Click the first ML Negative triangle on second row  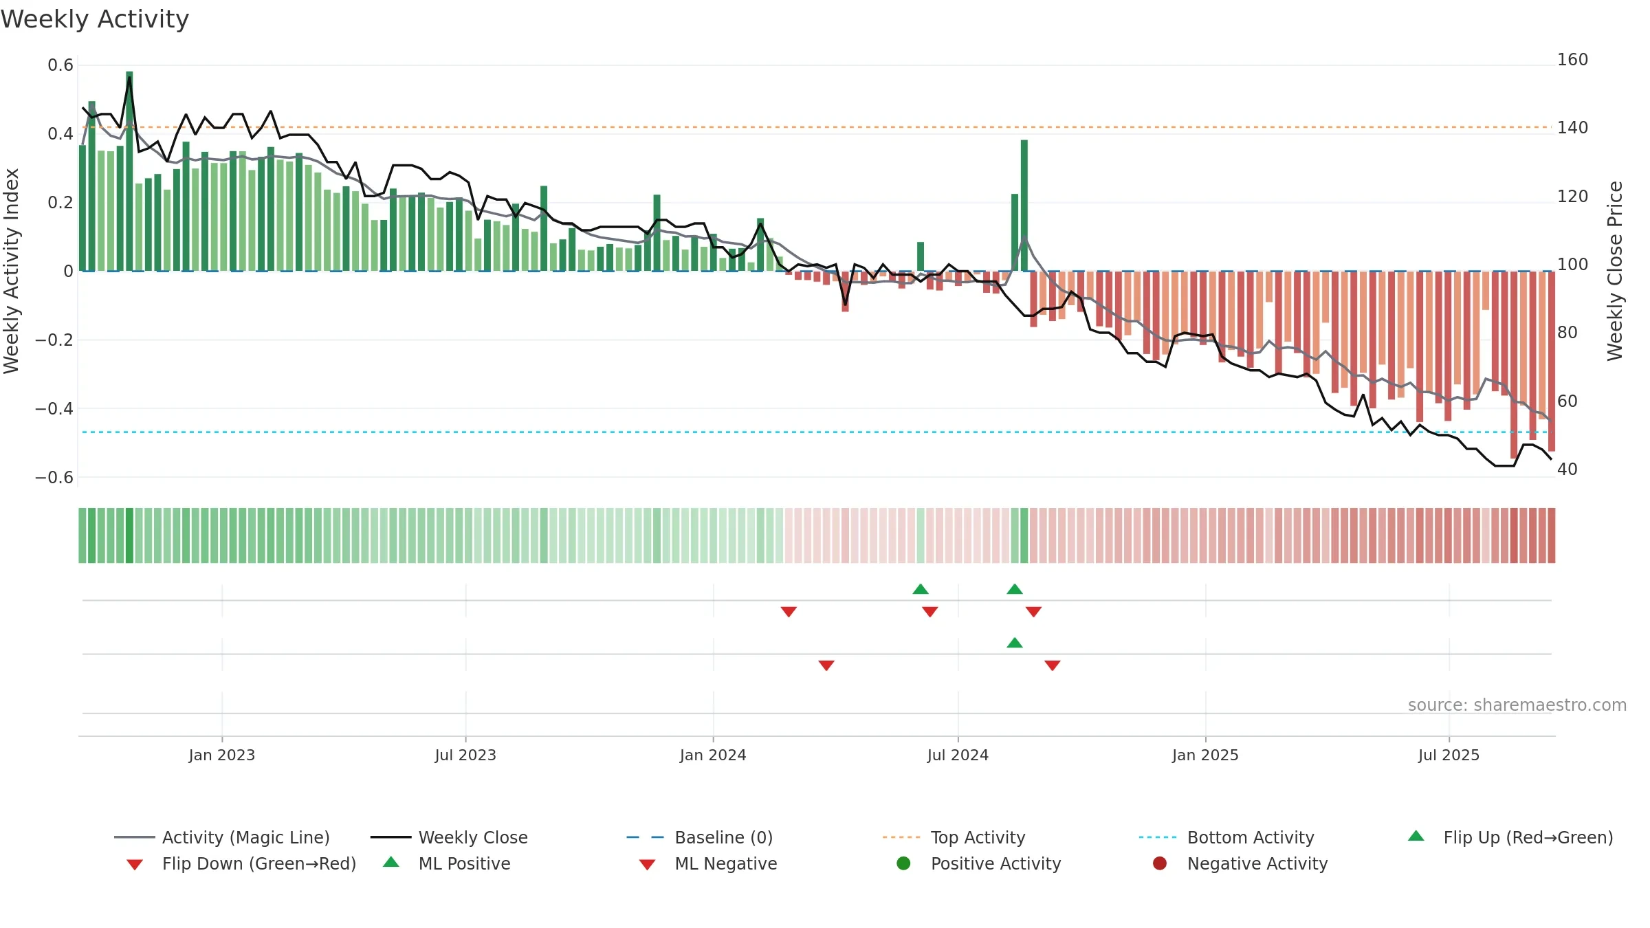point(826,665)
